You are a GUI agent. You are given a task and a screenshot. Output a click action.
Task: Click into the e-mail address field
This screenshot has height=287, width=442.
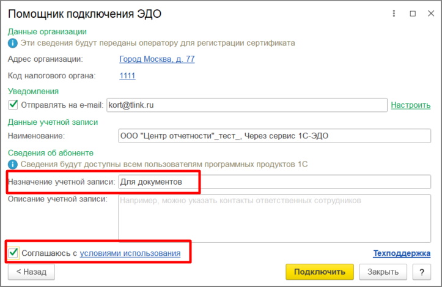[246, 105]
